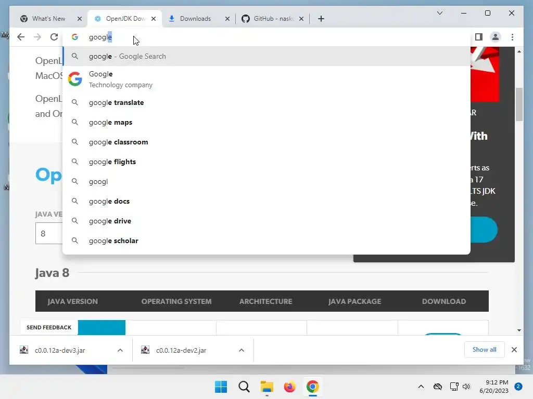Open the Windows Start menu

tap(221, 387)
